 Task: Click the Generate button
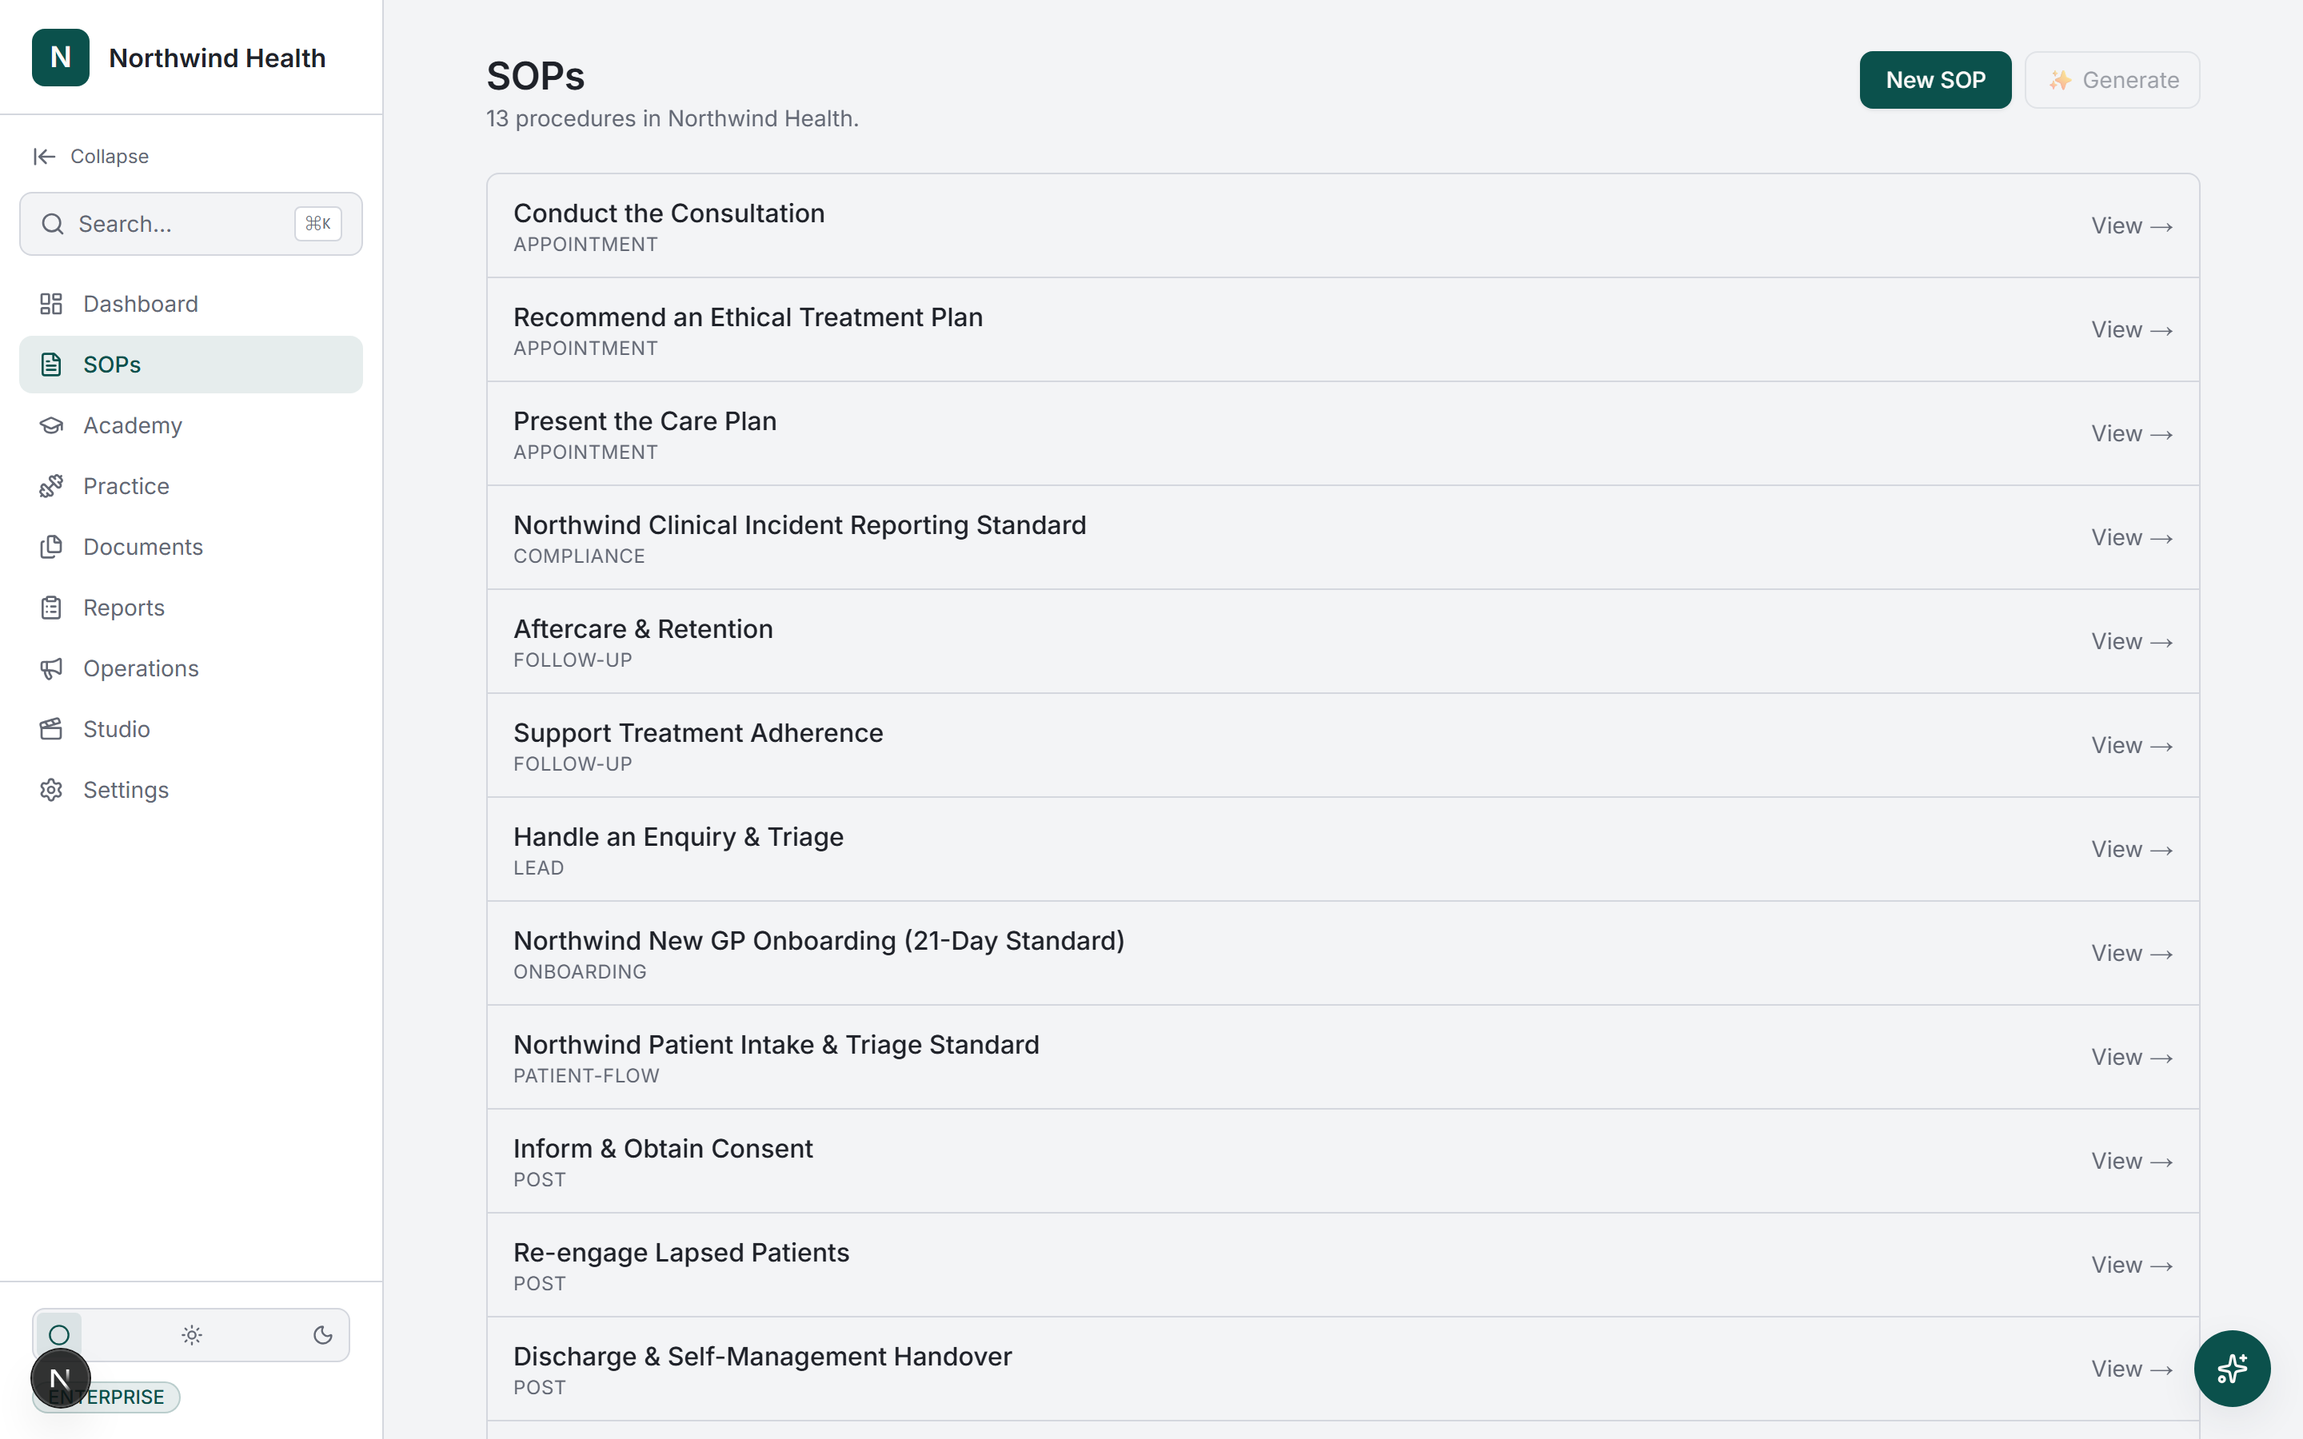2112,80
